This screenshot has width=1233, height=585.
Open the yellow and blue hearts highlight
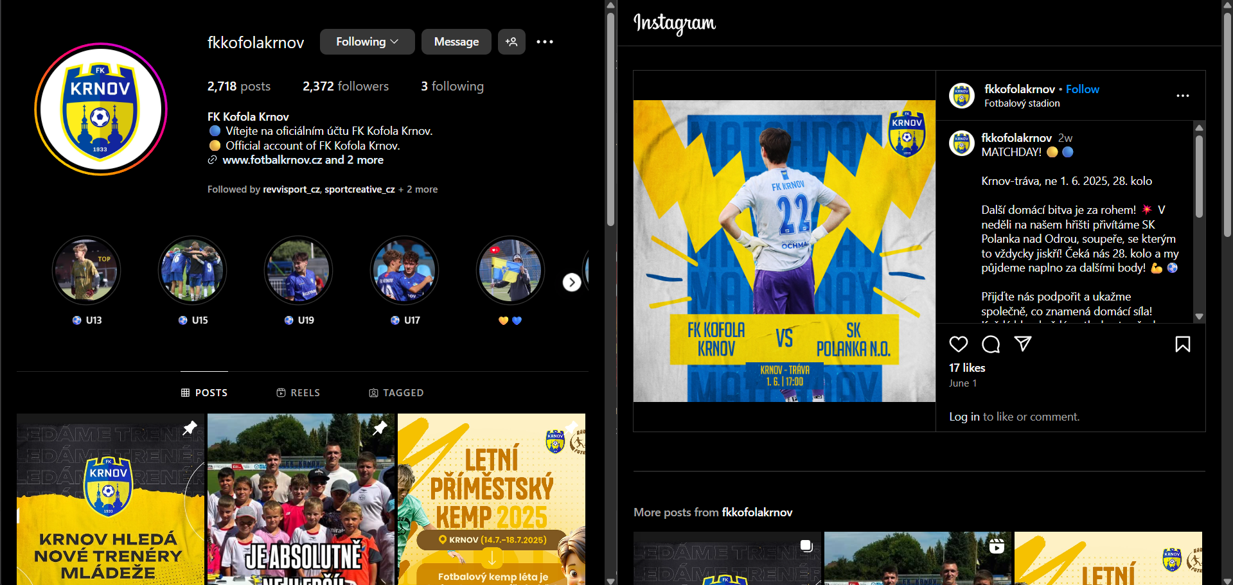tap(510, 270)
